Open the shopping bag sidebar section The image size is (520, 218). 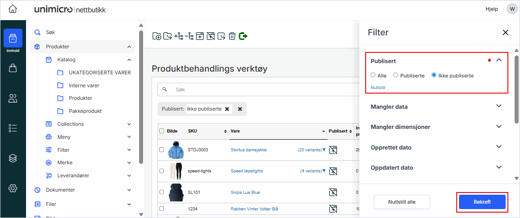13,68
